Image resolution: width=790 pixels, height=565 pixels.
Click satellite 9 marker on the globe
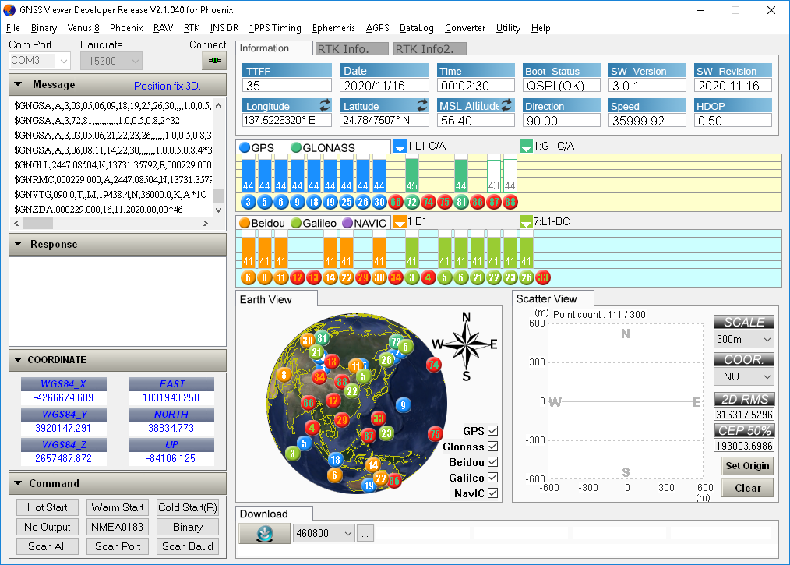[x=403, y=404]
